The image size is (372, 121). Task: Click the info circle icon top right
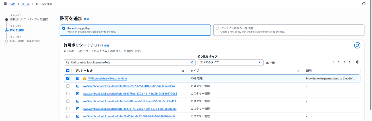point(364,4)
